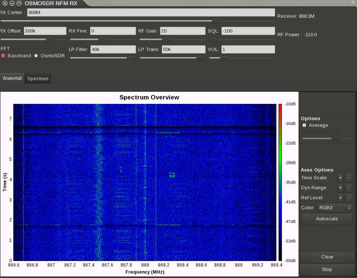Click the Time Scale plus button

pos(340,178)
